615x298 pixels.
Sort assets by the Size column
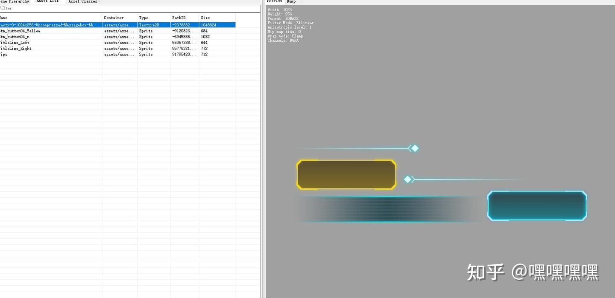tap(209, 17)
